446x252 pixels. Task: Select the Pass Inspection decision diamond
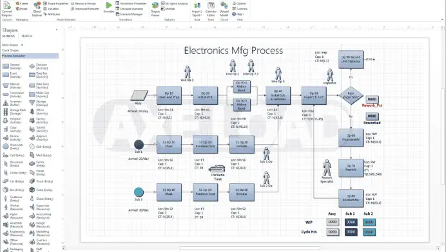pyautogui.click(x=351, y=95)
